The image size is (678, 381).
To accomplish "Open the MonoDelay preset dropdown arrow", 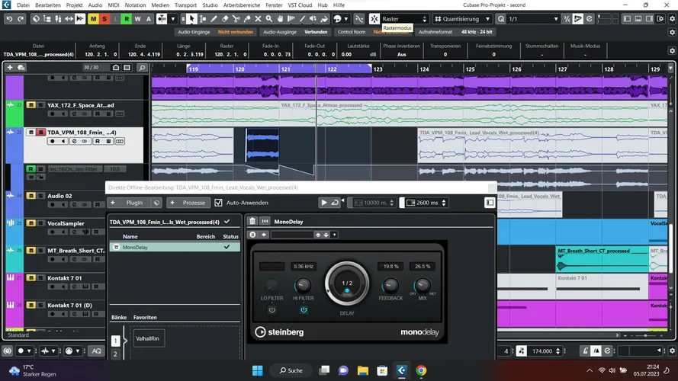I will [334, 235].
